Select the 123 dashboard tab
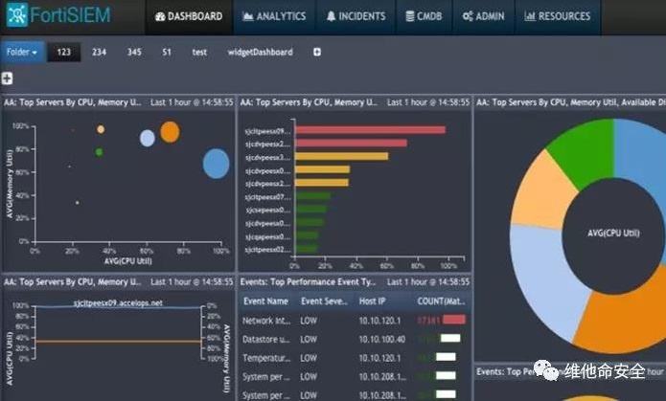666x401 pixels. pos(64,52)
